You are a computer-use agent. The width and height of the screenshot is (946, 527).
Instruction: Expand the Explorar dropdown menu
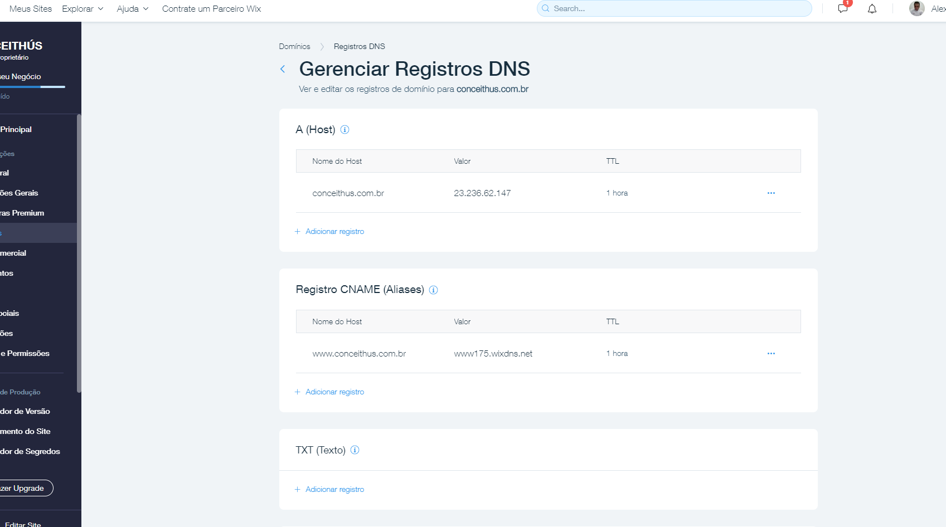[83, 9]
